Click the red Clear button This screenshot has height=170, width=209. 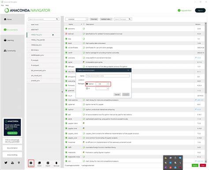point(203,166)
